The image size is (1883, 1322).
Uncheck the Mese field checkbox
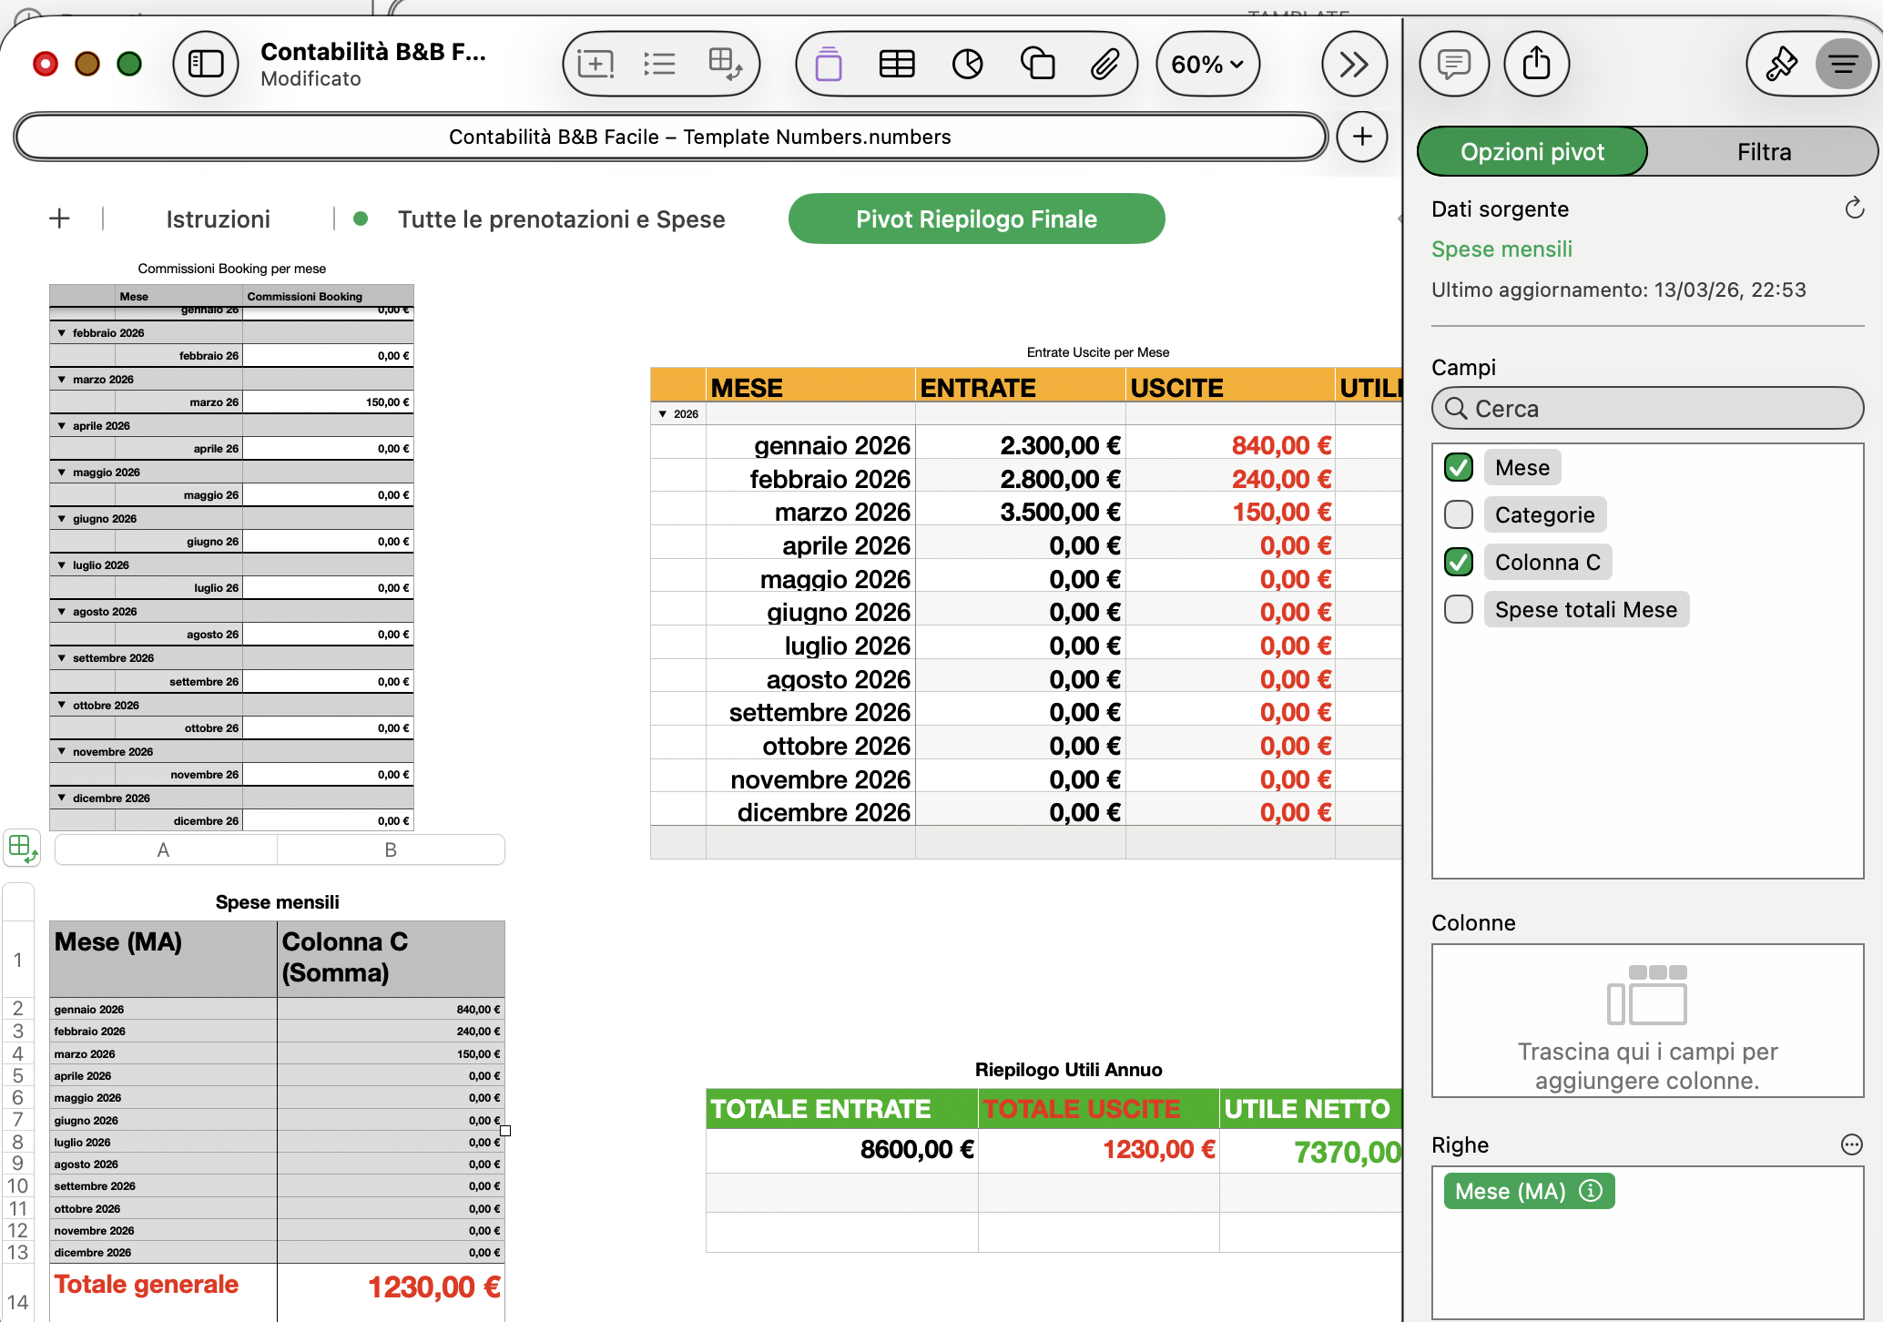point(1459,468)
